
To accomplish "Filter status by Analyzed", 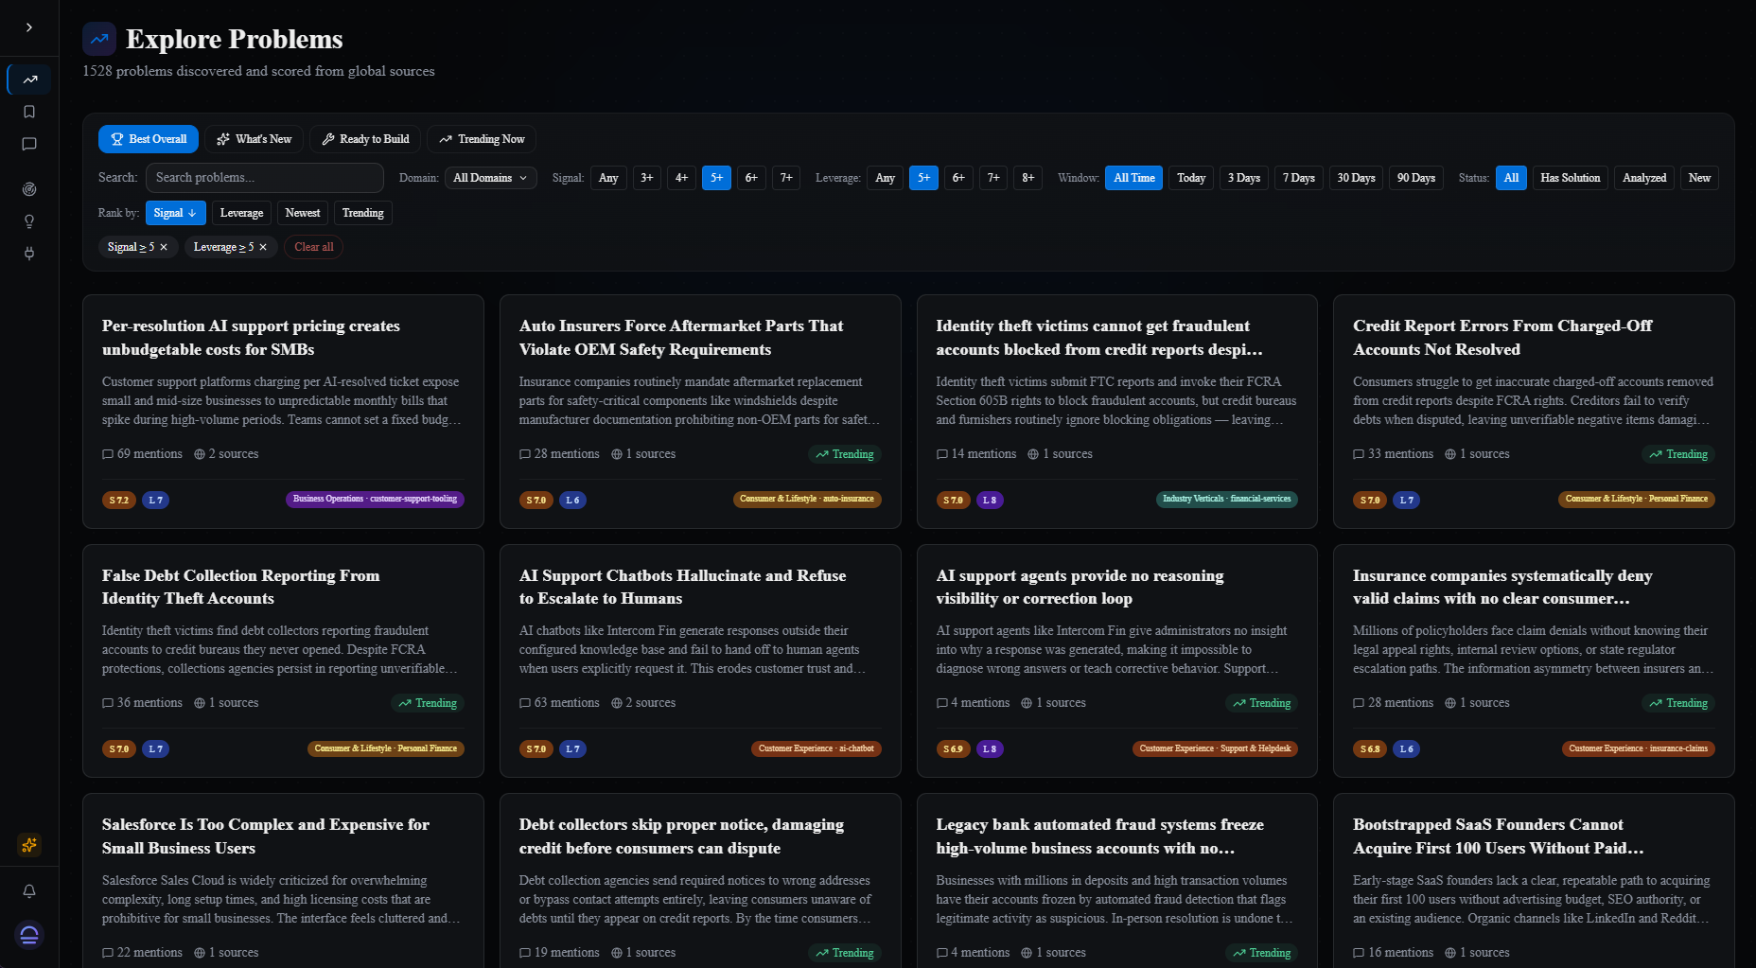I will 1644,178.
